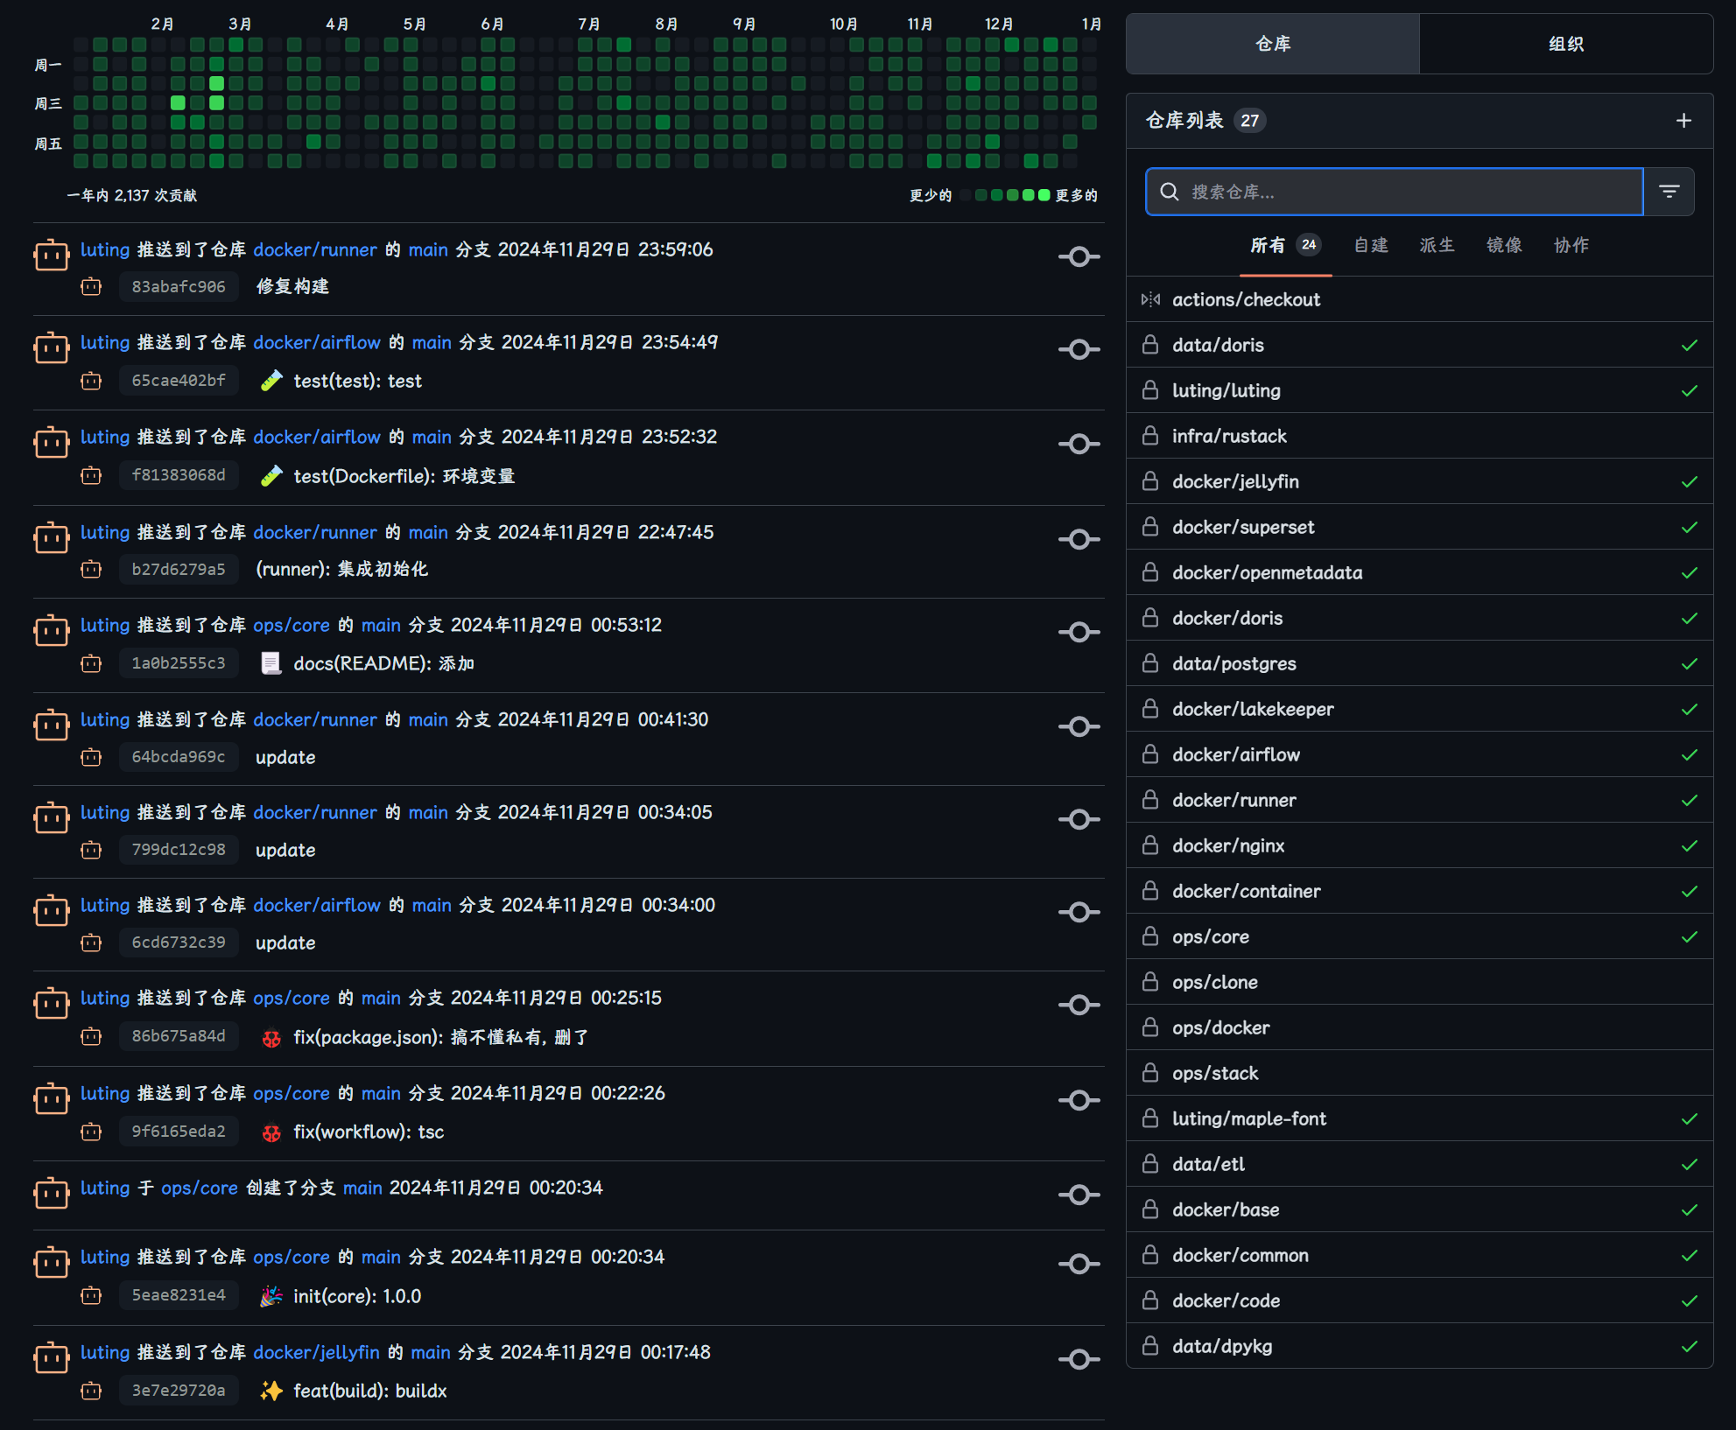Open the repository filter options icon
Image resolution: width=1736 pixels, height=1430 pixels.
click(1669, 192)
